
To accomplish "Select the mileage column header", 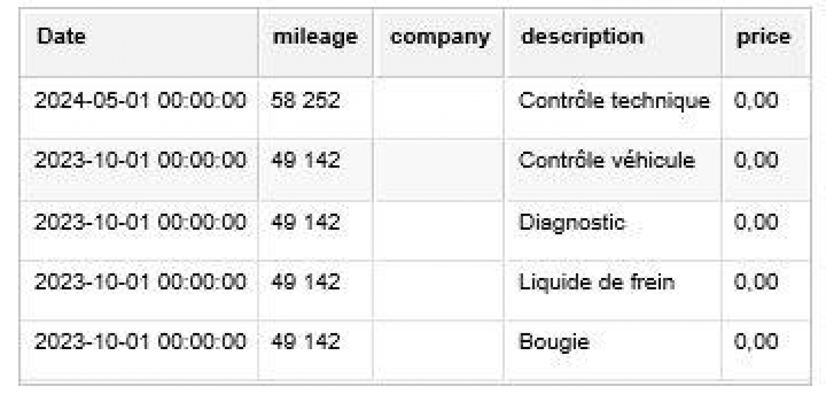I will point(315,37).
